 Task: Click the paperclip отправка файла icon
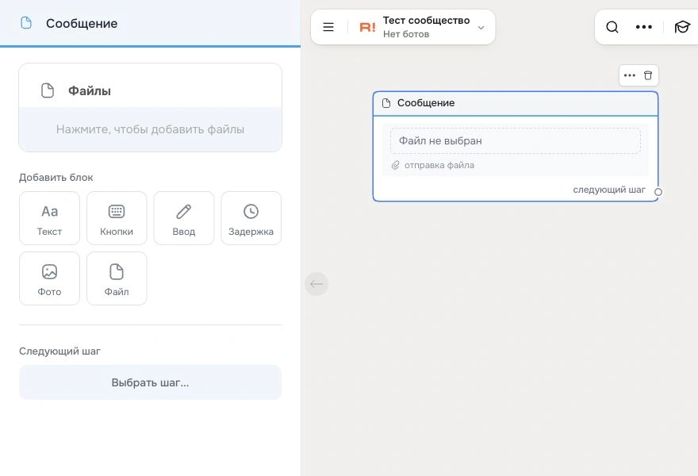[395, 165]
